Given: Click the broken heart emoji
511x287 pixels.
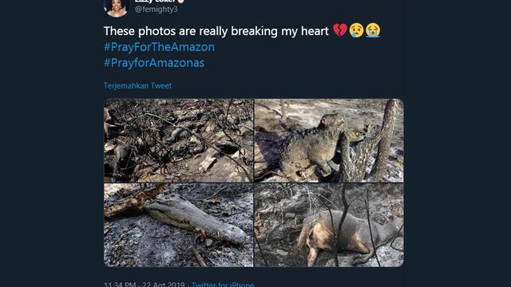Looking at the screenshot, I should coord(340,30).
